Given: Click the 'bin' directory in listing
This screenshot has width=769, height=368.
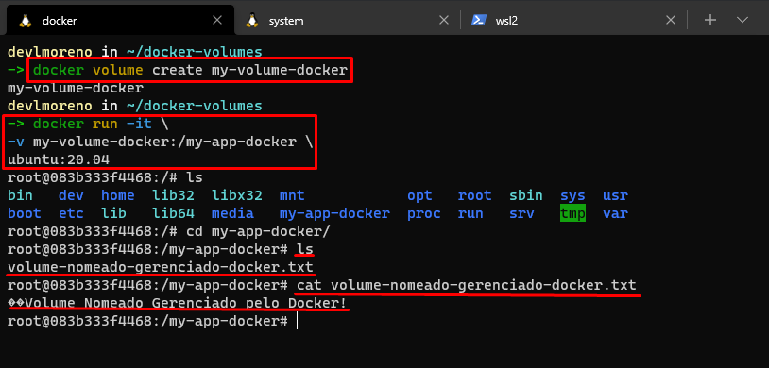Looking at the screenshot, I should point(20,195).
